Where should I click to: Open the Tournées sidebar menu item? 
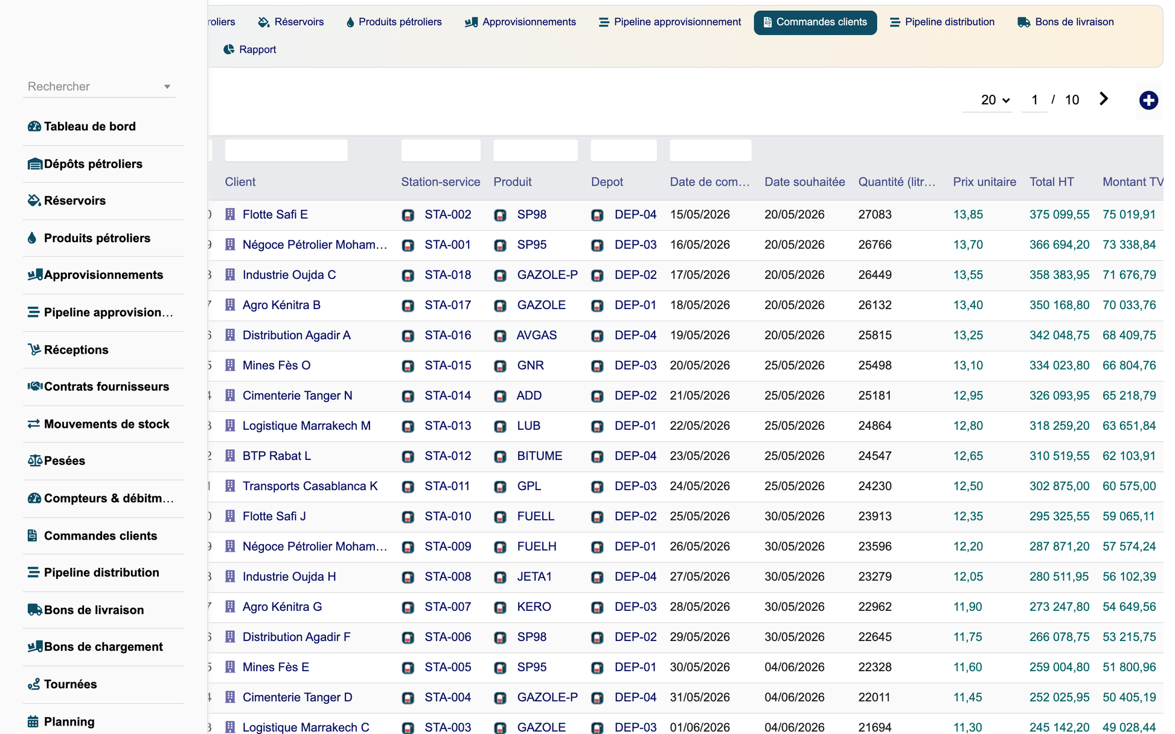click(104, 684)
